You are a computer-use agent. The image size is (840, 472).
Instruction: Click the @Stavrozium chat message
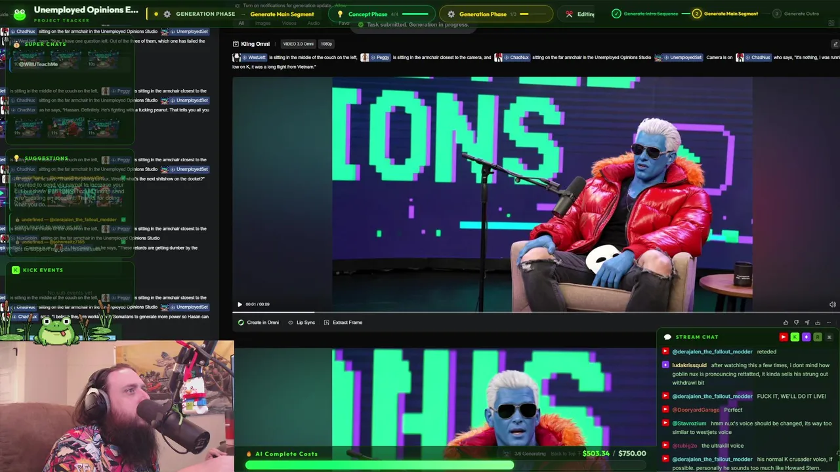click(x=747, y=427)
